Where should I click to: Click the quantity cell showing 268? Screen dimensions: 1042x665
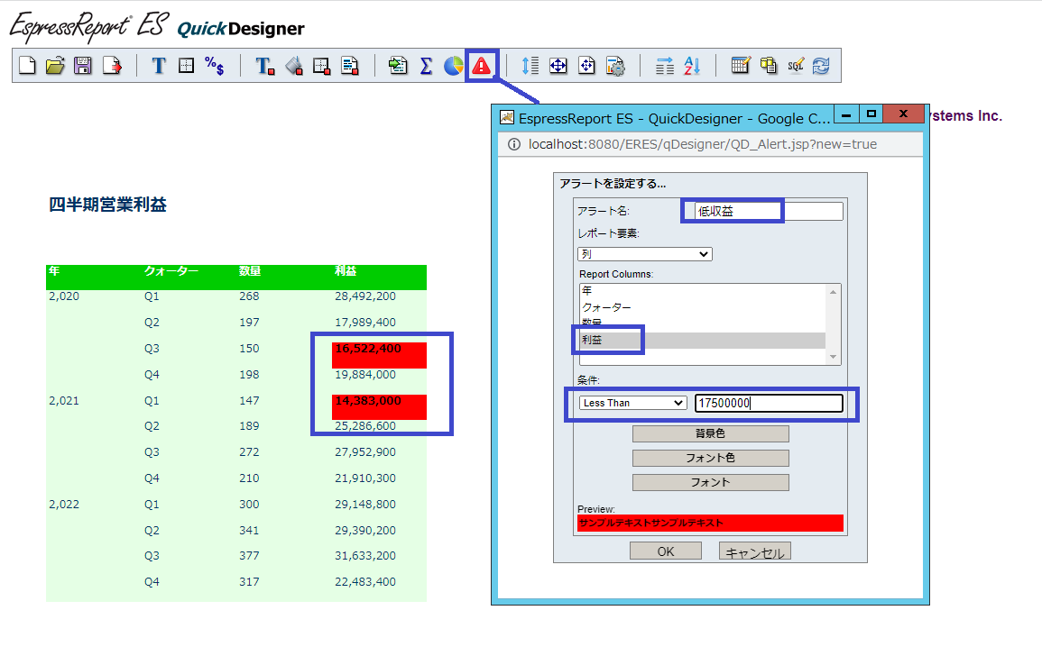coord(249,296)
